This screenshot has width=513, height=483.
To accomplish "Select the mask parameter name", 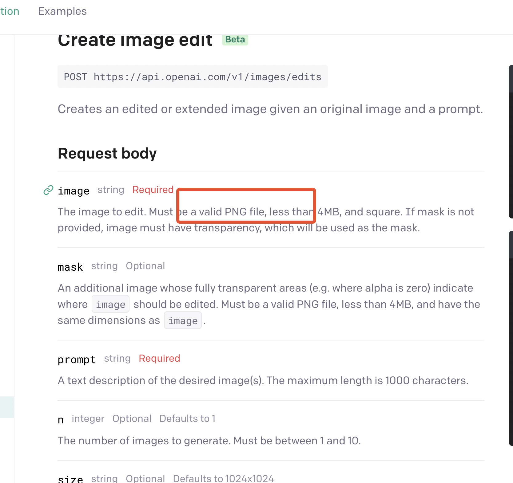I will pyautogui.click(x=70, y=267).
